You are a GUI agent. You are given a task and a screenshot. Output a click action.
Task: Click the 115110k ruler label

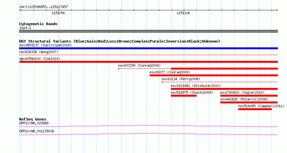(183, 13)
